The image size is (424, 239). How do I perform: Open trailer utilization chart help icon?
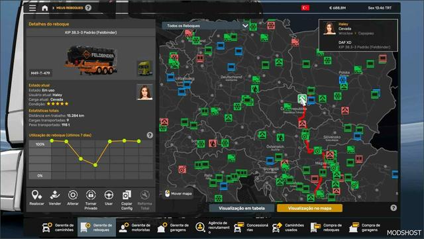pyautogui.click(x=150, y=135)
